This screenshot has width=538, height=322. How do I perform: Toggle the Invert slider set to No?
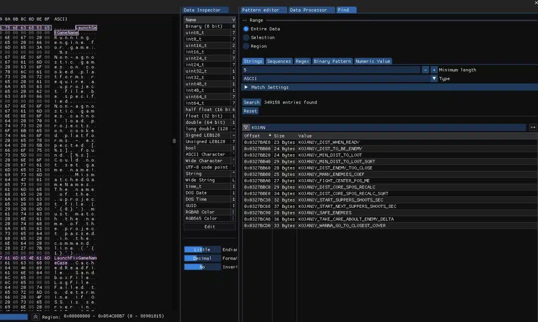click(202, 267)
